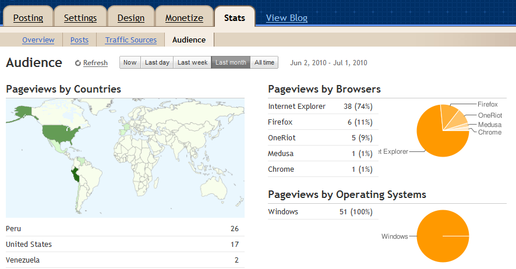Click the 38 (74%) Internet Explorer value
This screenshot has height=269, width=516.
point(358,107)
